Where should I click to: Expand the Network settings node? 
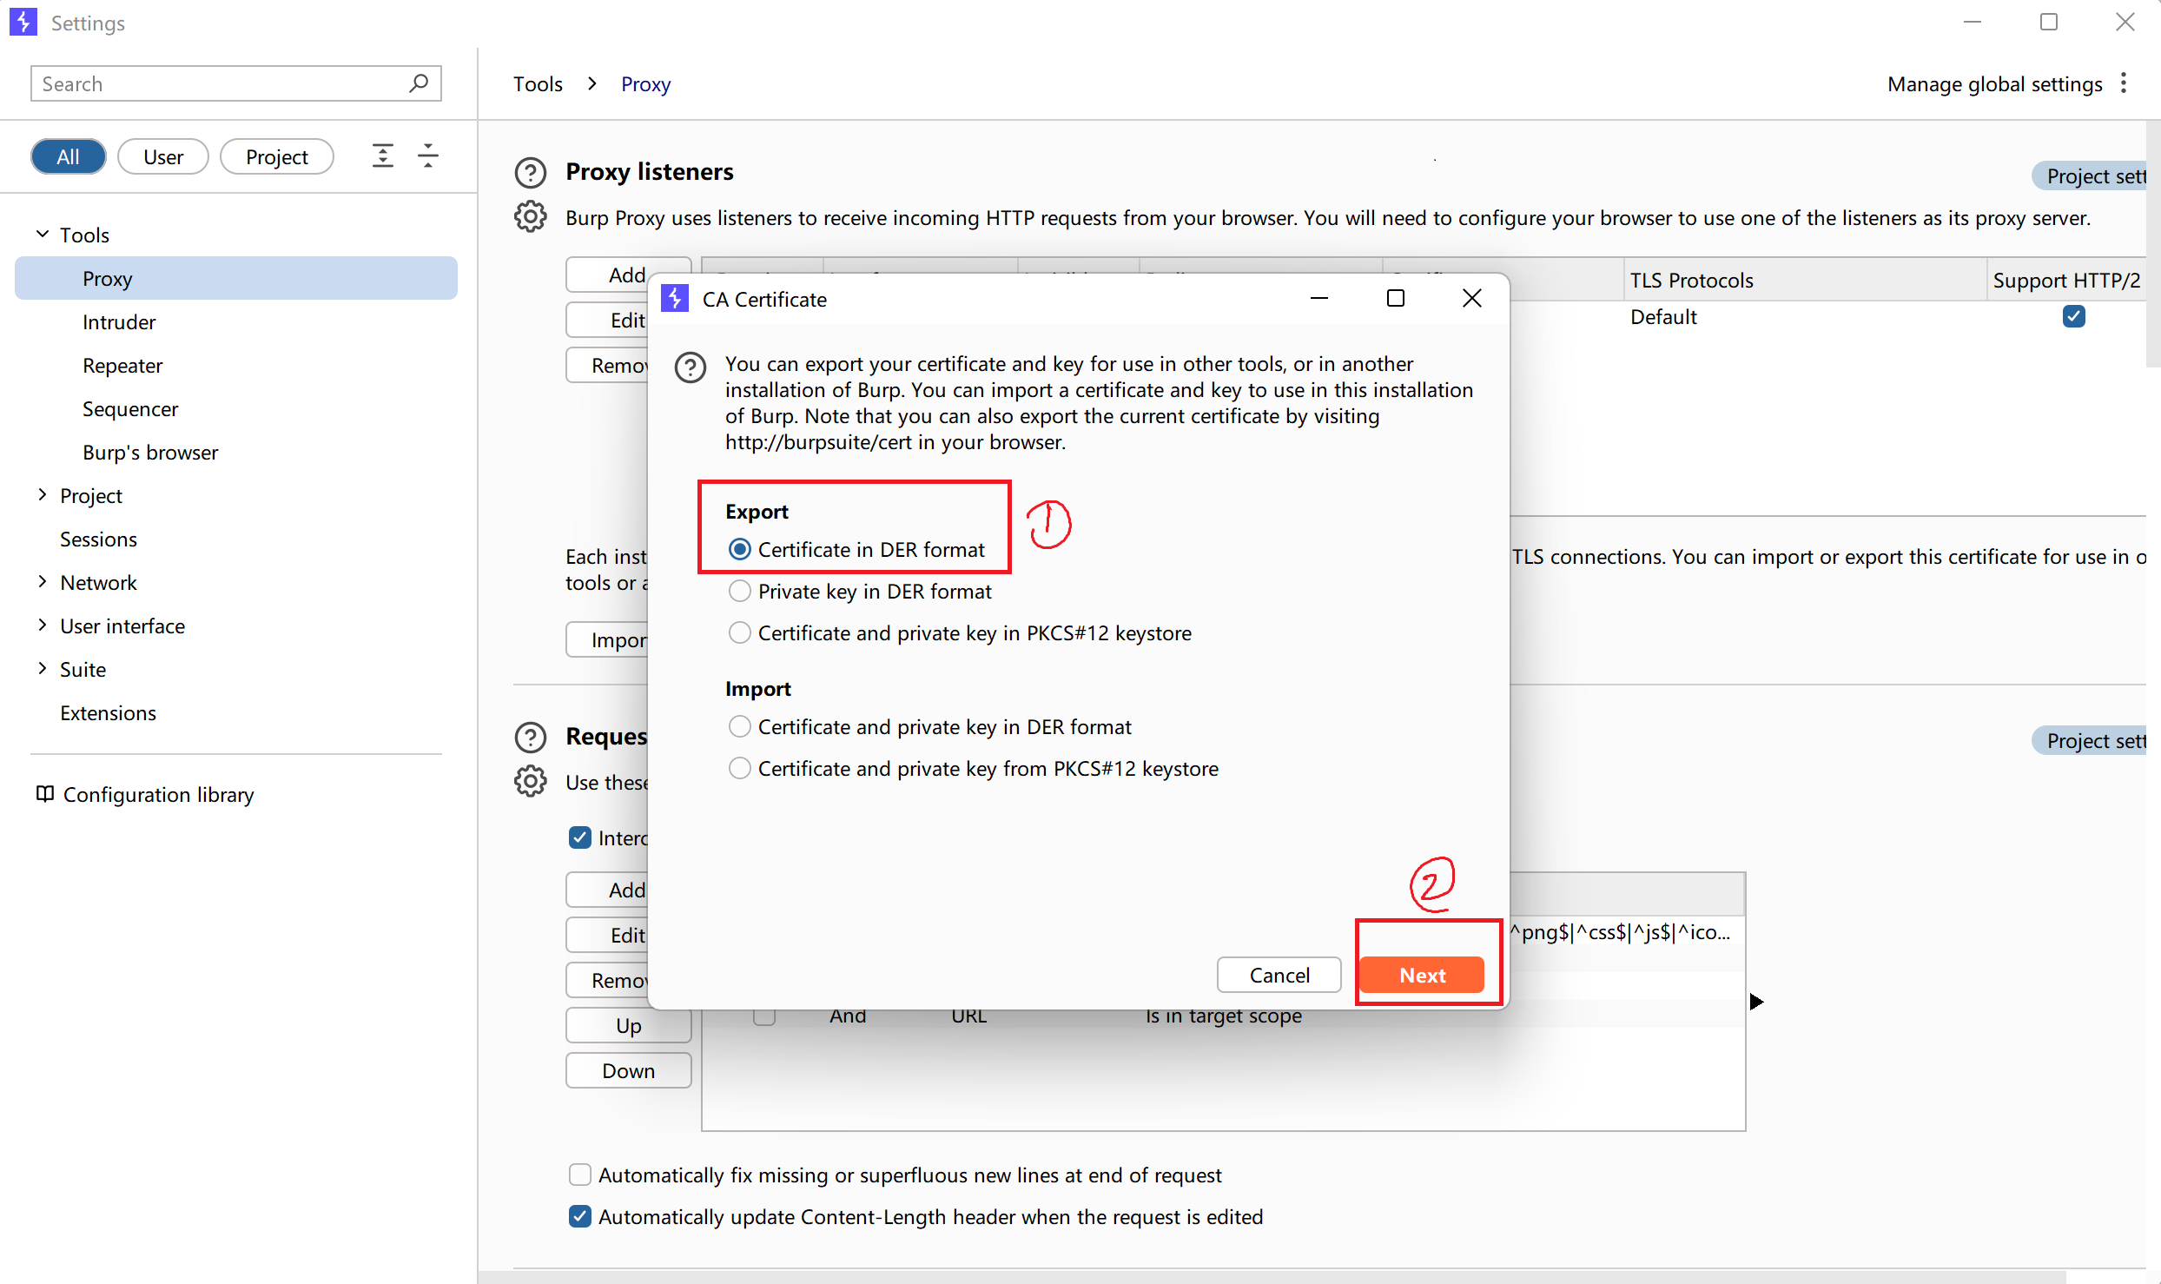(x=42, y=582)
